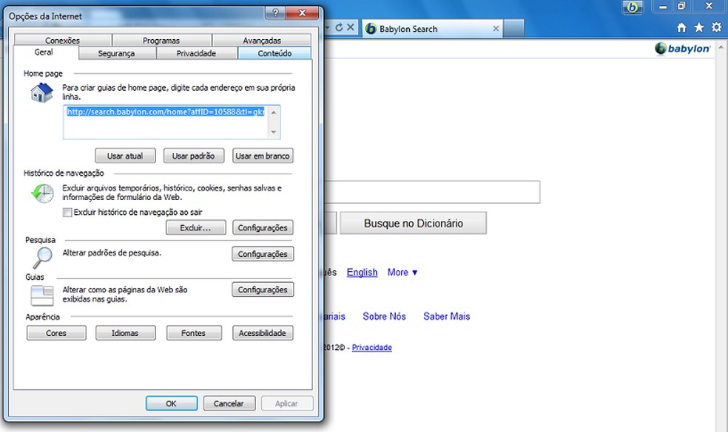The image size is (728, 432).
Task: Open the Privacidade link in the footer
Action: (x=372, y=348)
